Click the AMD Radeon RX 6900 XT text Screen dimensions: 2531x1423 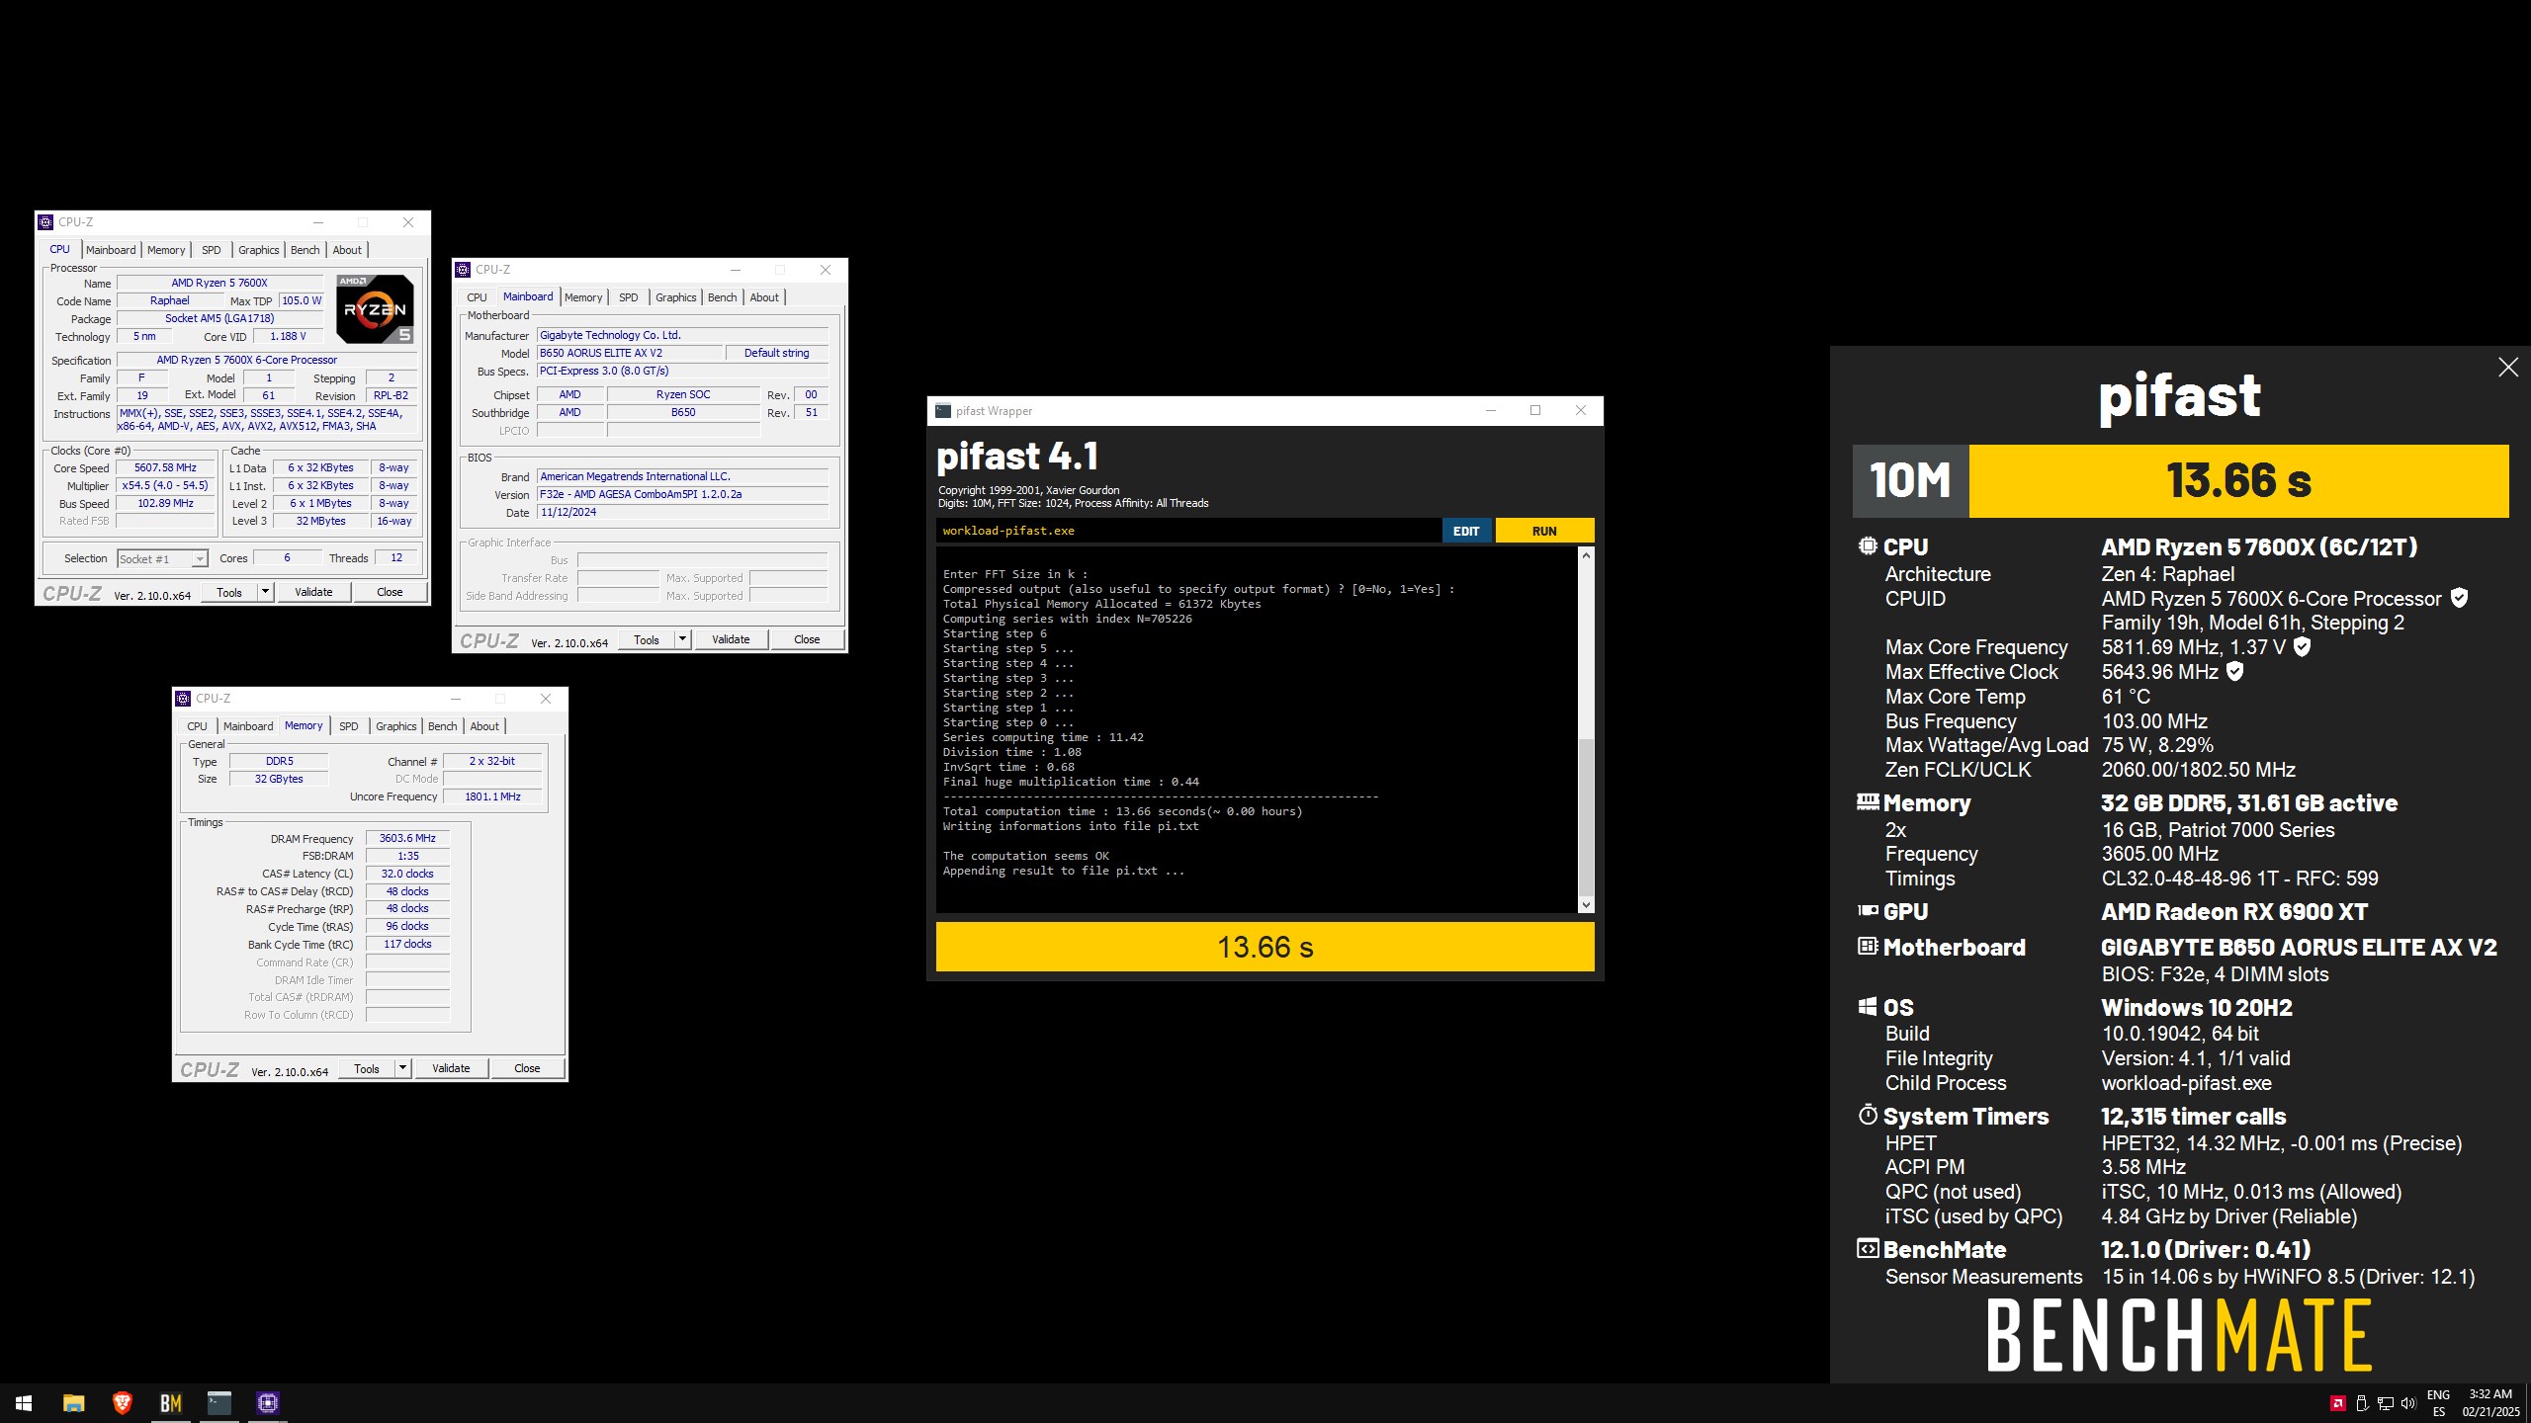(2234, 911)
